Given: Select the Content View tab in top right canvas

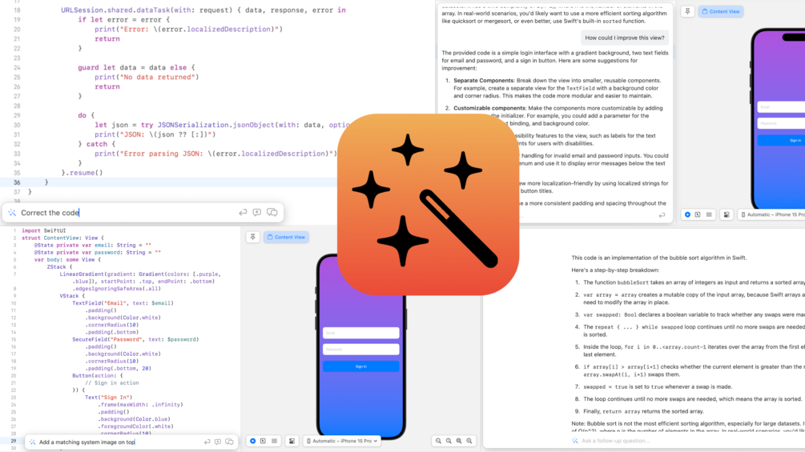Looking at the screenshot, I should click(721, 11).
